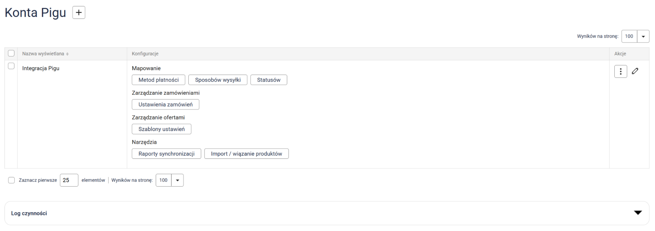This screenshot has width=655, height=231.
Task: Toggle the select-all checkbox in table header
Action: 11,53
